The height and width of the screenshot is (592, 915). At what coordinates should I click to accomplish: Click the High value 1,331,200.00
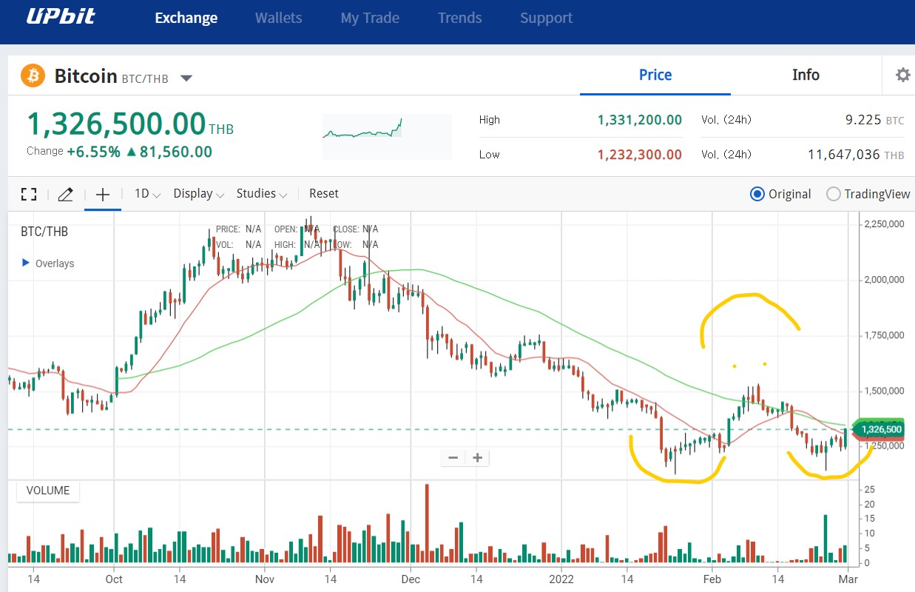coord(640,120)
